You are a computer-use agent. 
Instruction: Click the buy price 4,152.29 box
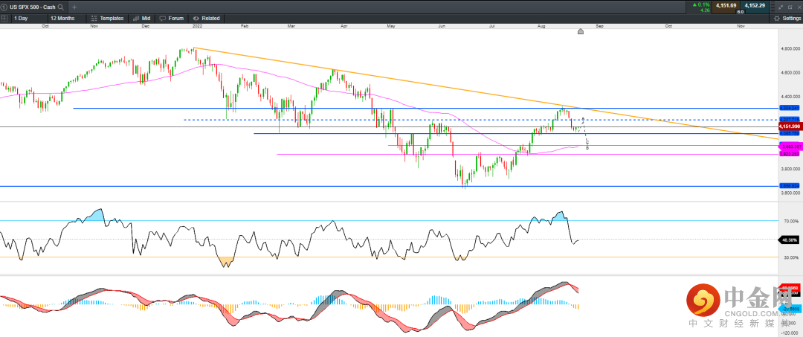(x=754, y=6)
